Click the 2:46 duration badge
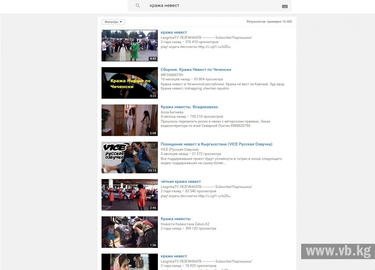Screen dimensions: 375x270 click(153, 208)
